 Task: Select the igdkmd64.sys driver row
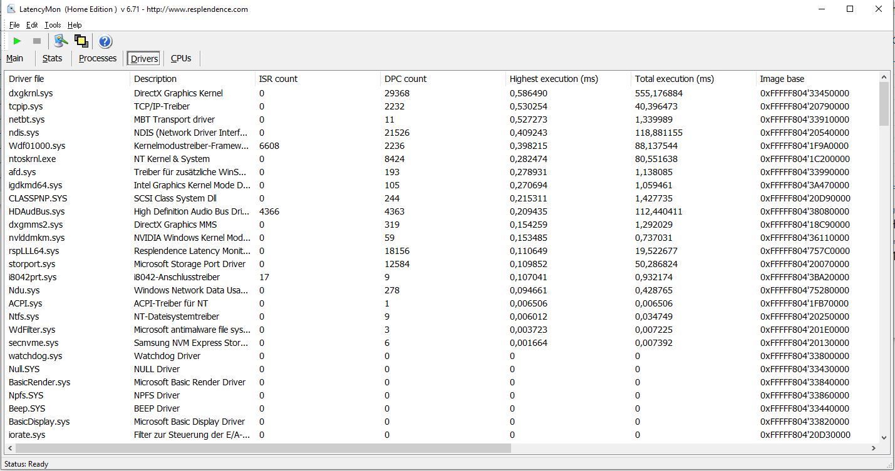(x=442, y=185)
